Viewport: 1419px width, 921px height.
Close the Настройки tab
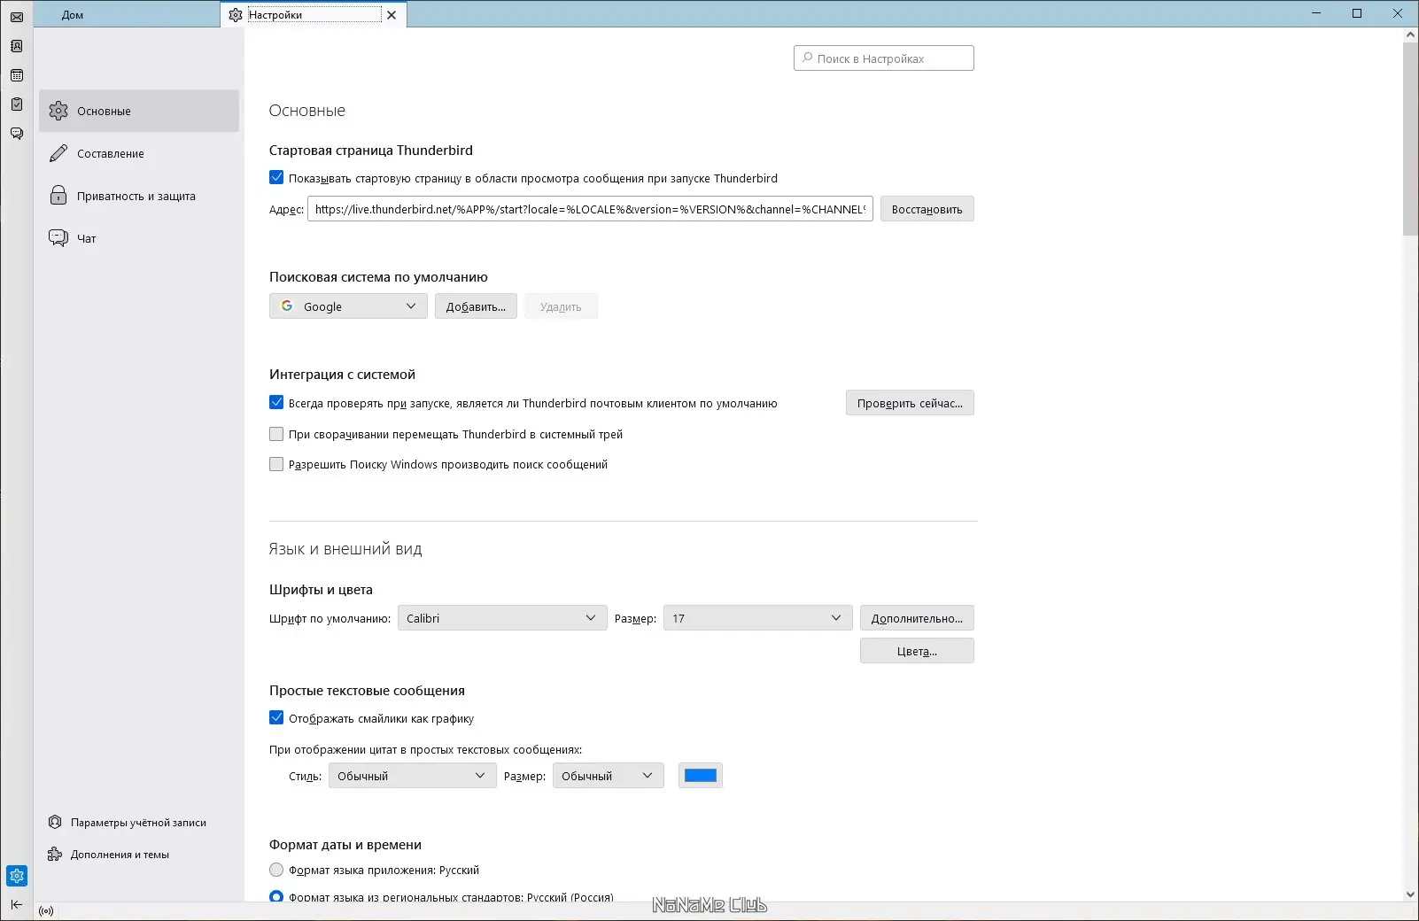(x=392, y=15)
